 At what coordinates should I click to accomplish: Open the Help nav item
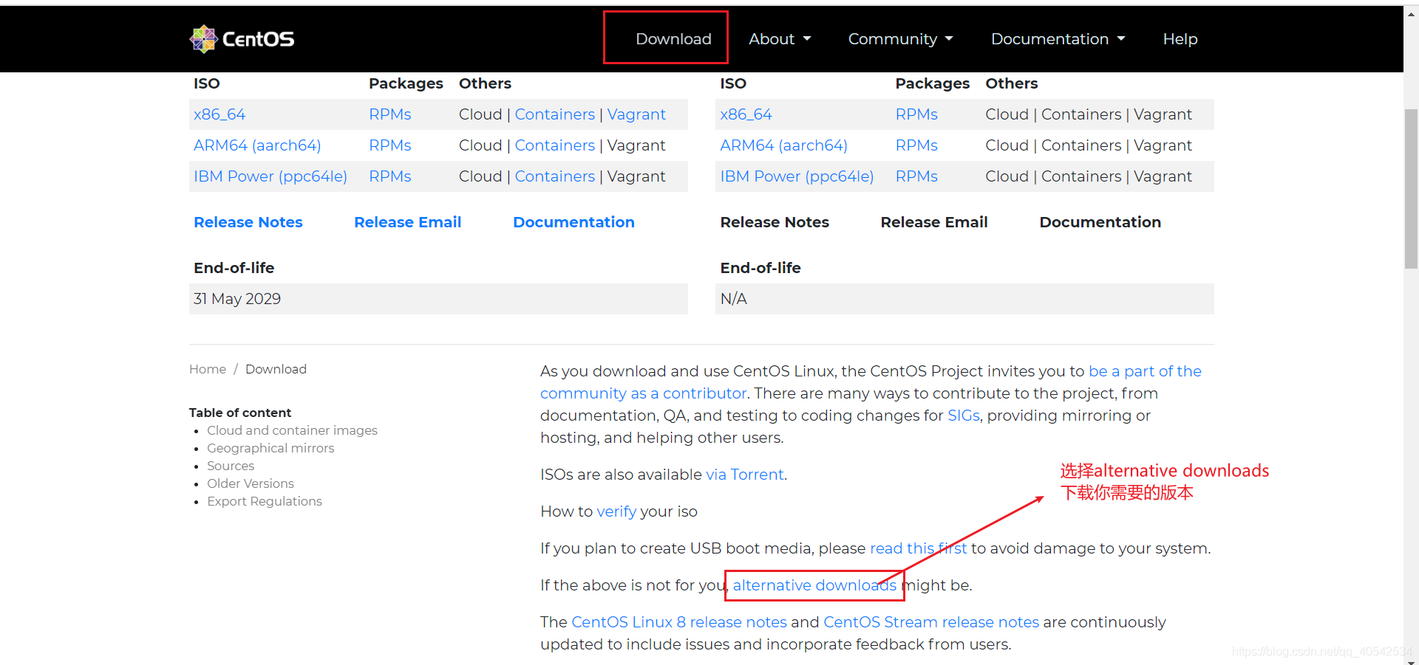[1180, 39]
